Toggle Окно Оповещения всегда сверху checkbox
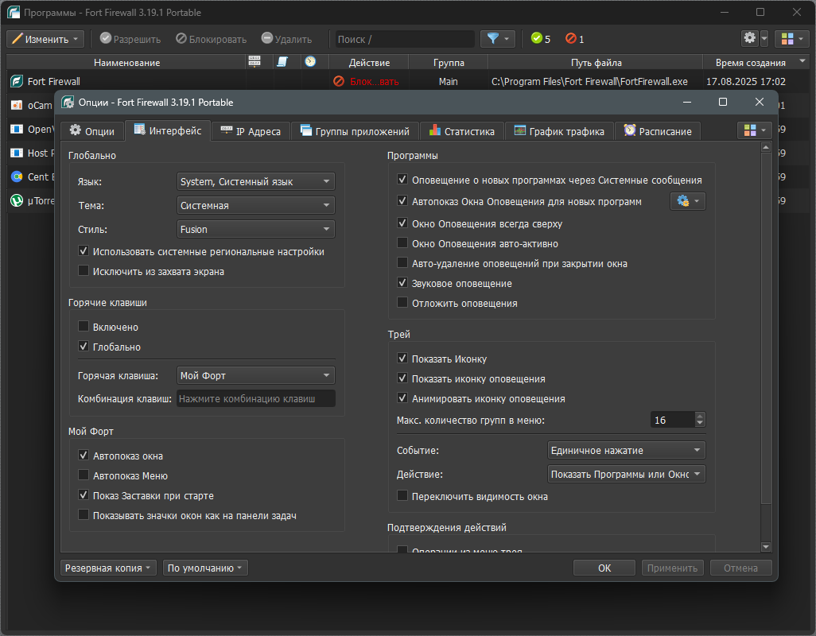 click(402, 223)
